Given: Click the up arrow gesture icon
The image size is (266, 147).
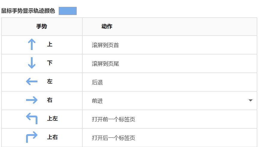Looking at the screenshot, I should 32,45.
